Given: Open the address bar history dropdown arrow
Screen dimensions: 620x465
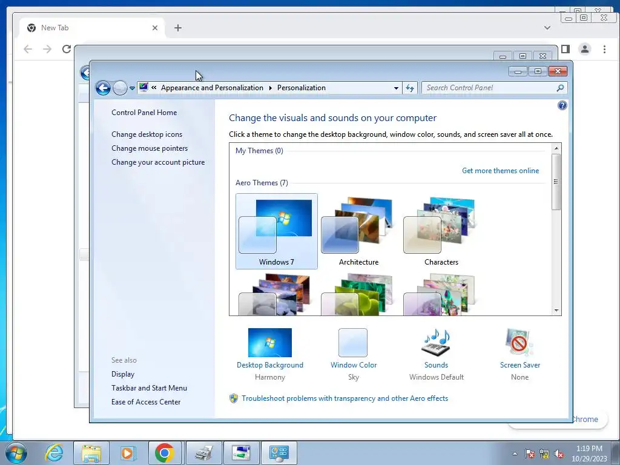Looking at the screenshot, I should (396, 88).
